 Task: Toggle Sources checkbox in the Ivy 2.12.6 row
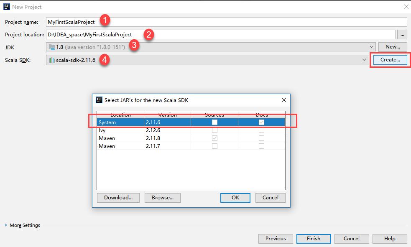pos(214,130)
